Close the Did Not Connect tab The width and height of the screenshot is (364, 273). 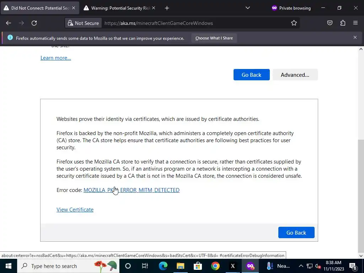(x=74, y=8)
